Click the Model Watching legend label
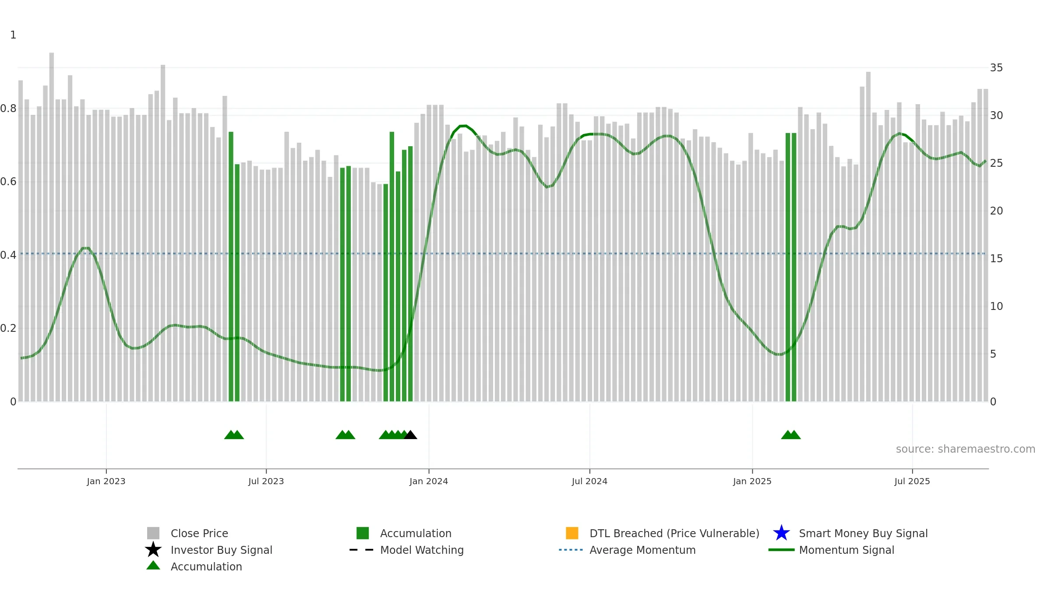 422,550
